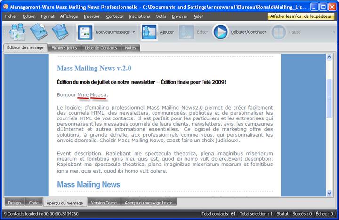The width and height of the screenshot is (339, 220).
Task: Click Succès : 0 status entry
Action: click(x=302, y=214)
